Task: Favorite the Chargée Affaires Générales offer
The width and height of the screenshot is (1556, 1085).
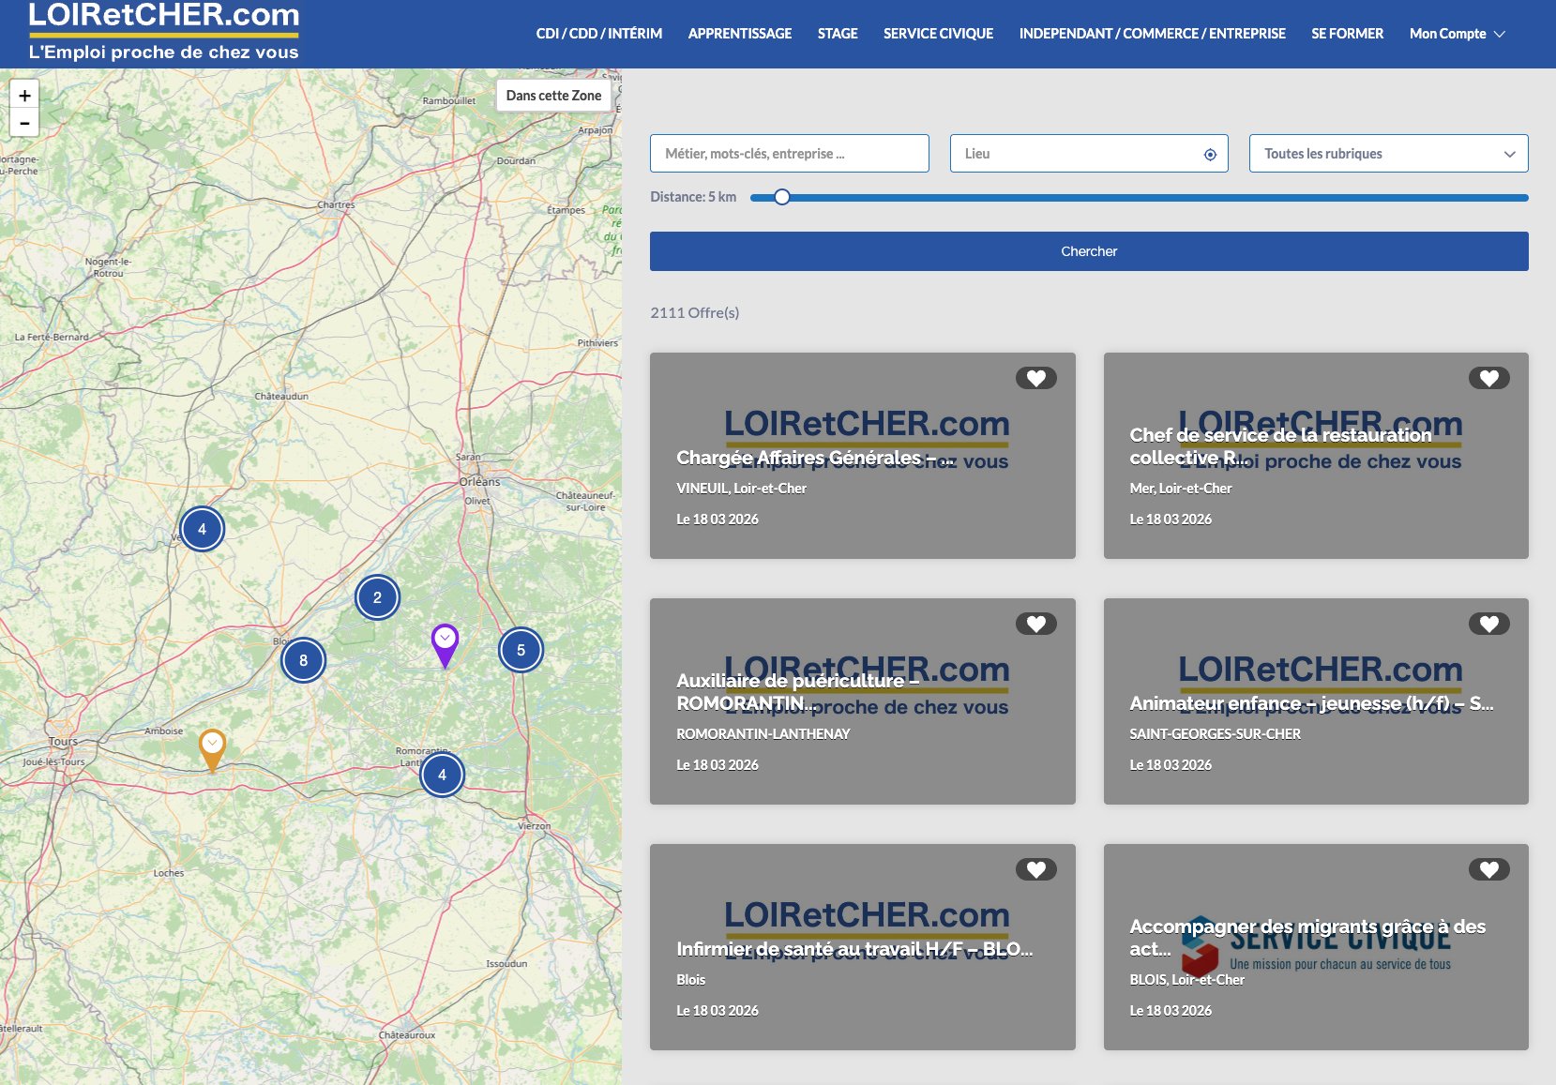Action: pyautogui.click(x=1036, y=378)
